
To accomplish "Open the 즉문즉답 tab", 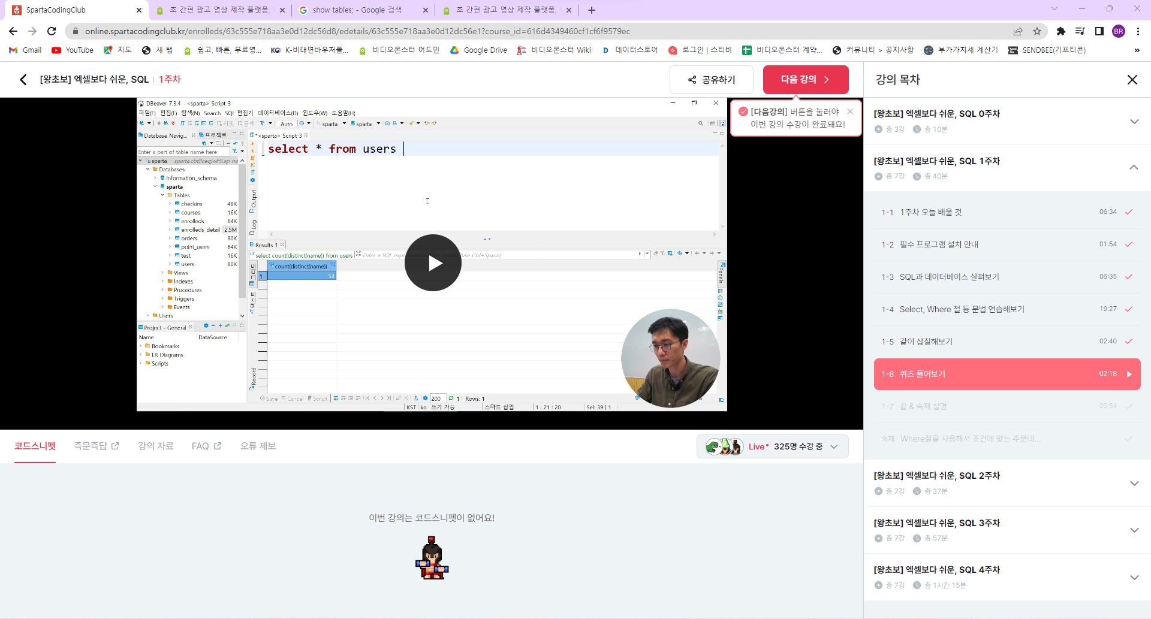I will click(x=97, y=446).
